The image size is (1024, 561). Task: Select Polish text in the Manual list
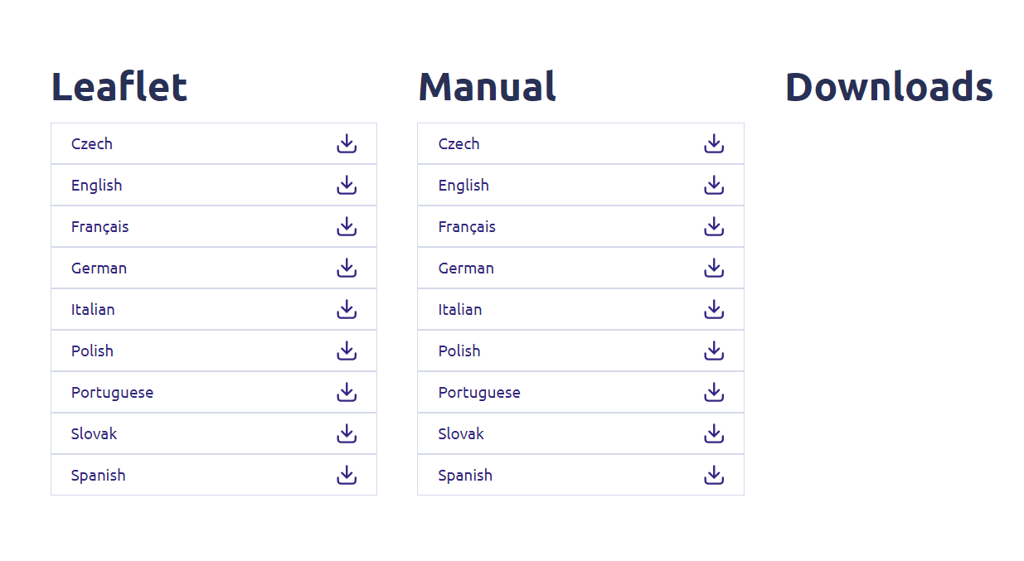tap(459, 351)
